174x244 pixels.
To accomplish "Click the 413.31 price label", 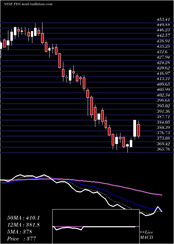I will [163, 79].
